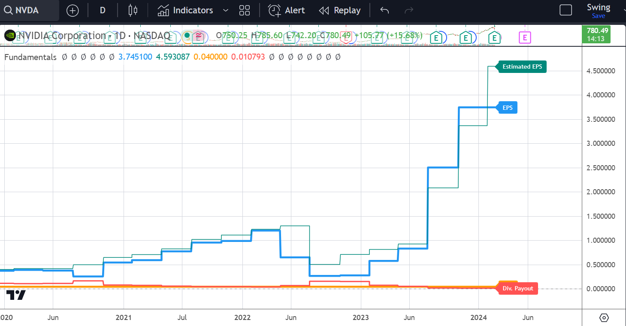Viewport: 626px width, 326px height.
Task: Open chart settings hexagon gear icon
Action: [604, 318]
